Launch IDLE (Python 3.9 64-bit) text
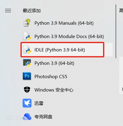123x126 pixels. (60, 50)
